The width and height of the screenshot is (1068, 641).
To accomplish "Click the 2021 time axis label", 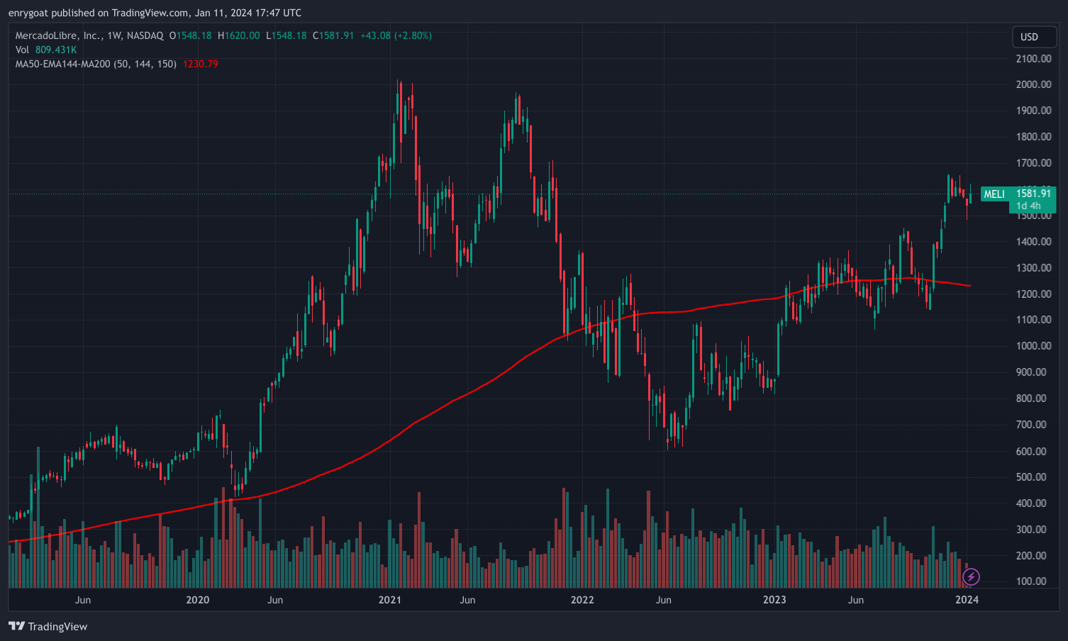I will (389, 600).
